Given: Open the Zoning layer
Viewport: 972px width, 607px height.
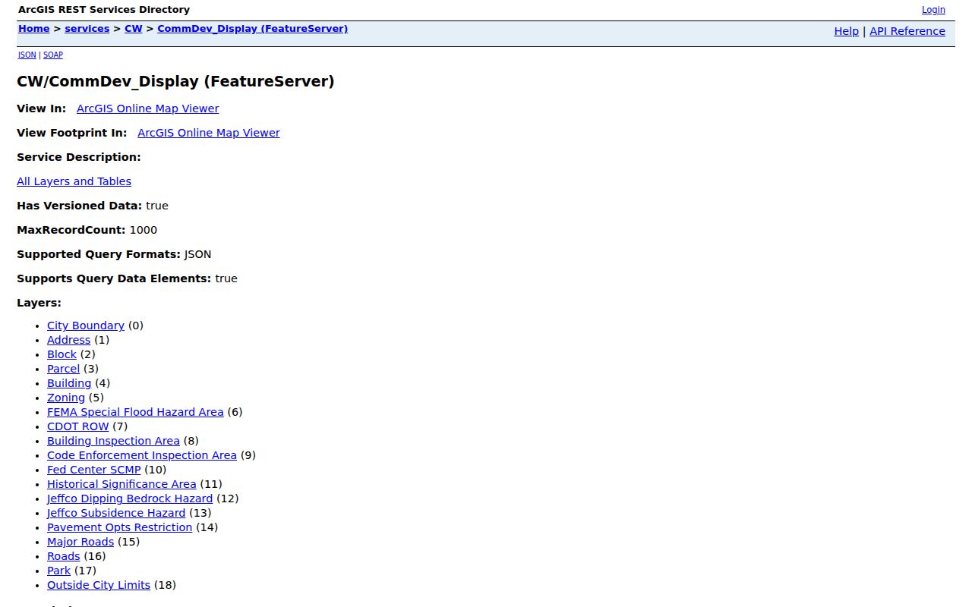Looking at the screenshot, I should [x=66, y=398].
